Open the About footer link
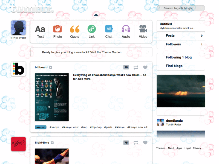The image size is (219, 164). click(171, 148)
